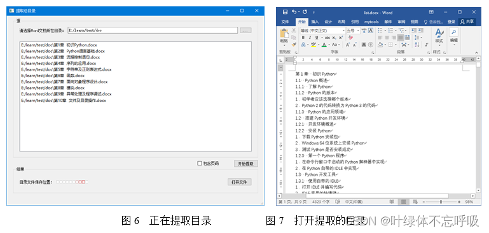Click the Sort (A-Z) icon in Word
This screenshot has width=489, height=233.
tap(417, 45)
